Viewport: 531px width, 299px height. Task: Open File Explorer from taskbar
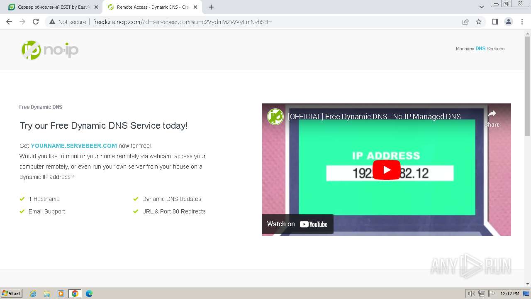pos(47,294)
